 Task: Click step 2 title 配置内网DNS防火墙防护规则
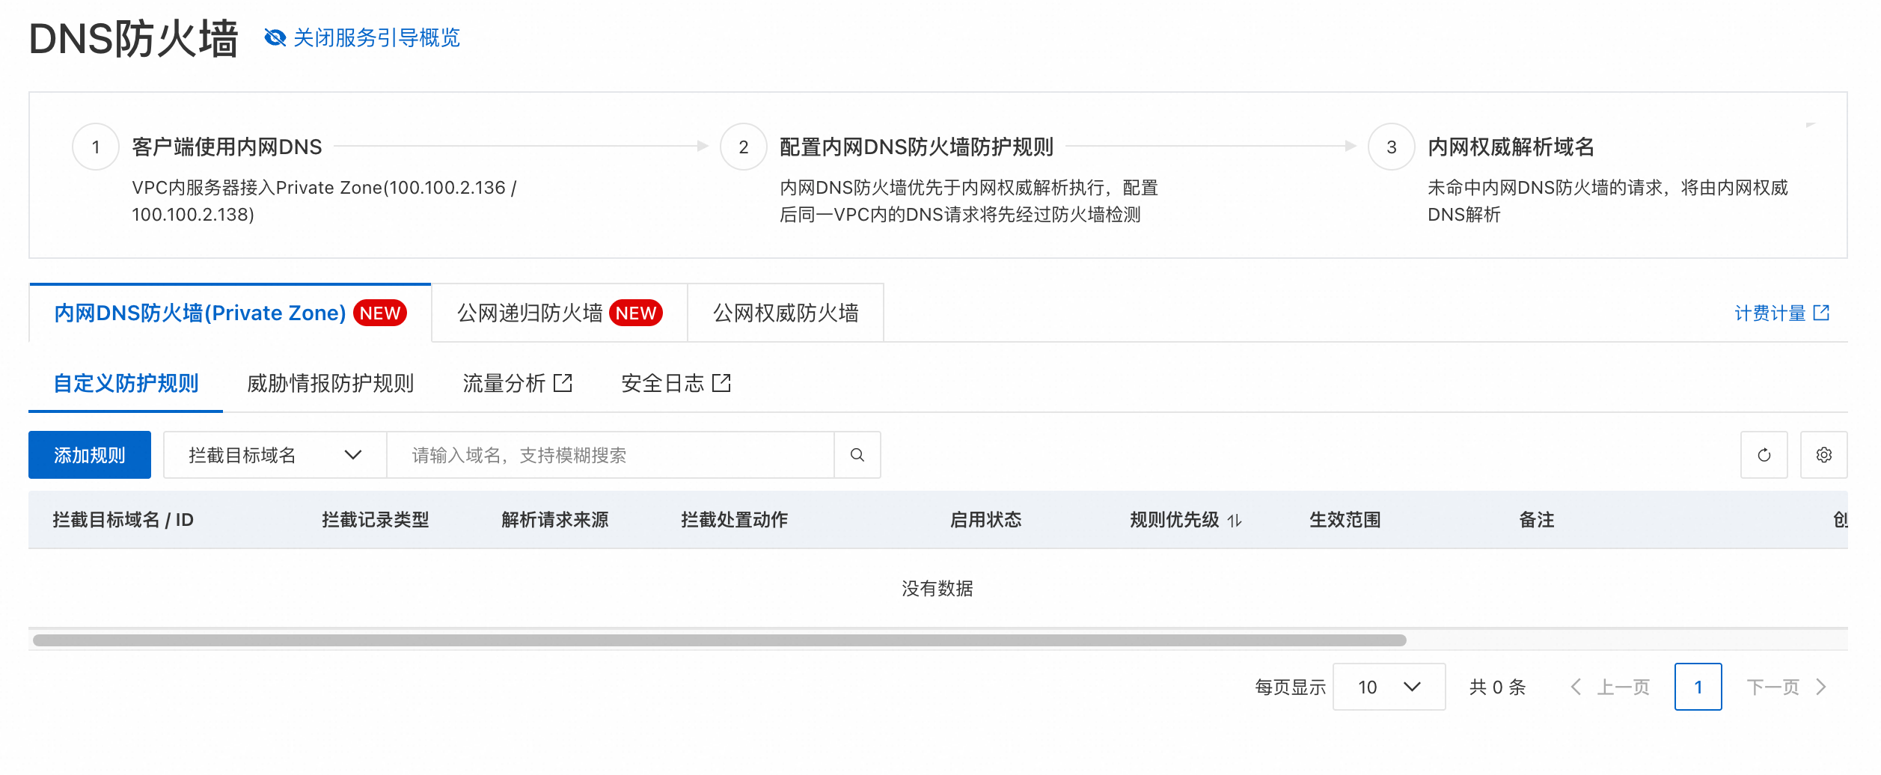click(917, 147)
